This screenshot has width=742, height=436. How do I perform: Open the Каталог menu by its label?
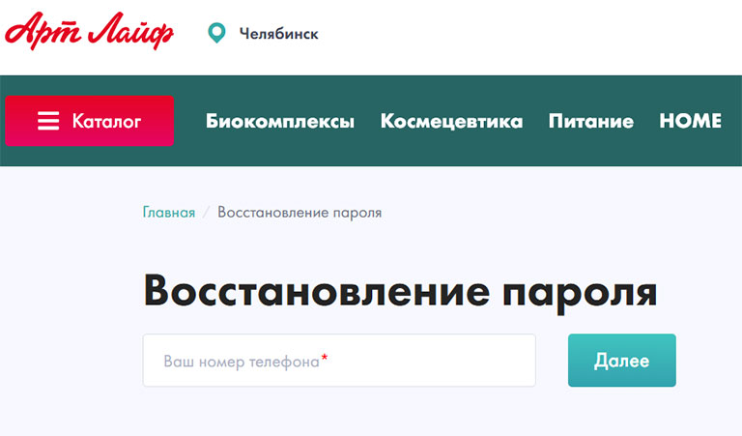[106, 122]
